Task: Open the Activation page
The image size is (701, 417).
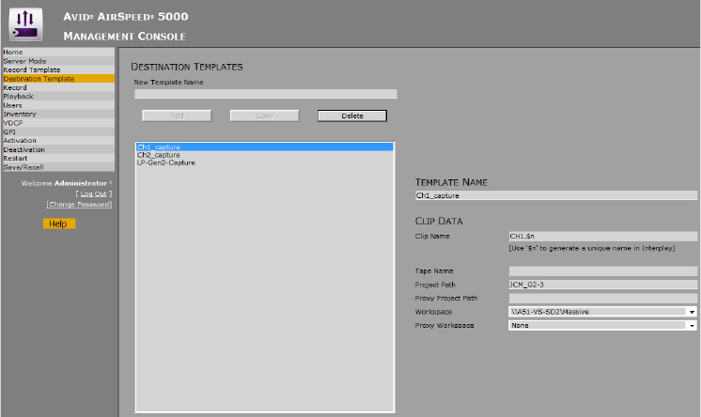Action: click(58, 140)
